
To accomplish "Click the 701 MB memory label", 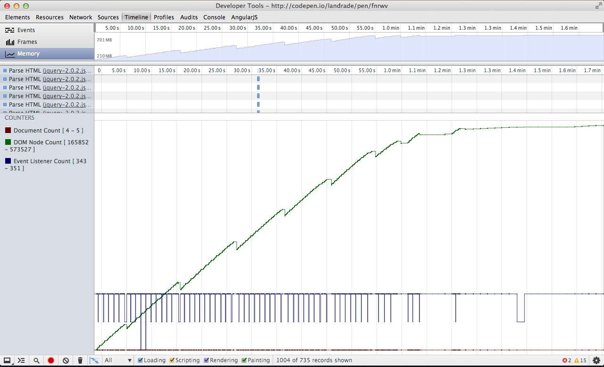I will [104, 40].
